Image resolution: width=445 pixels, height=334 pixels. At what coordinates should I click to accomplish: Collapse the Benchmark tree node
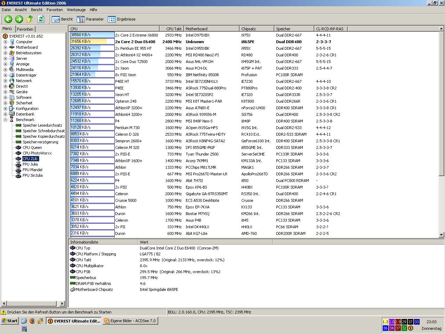pos(6,120)
